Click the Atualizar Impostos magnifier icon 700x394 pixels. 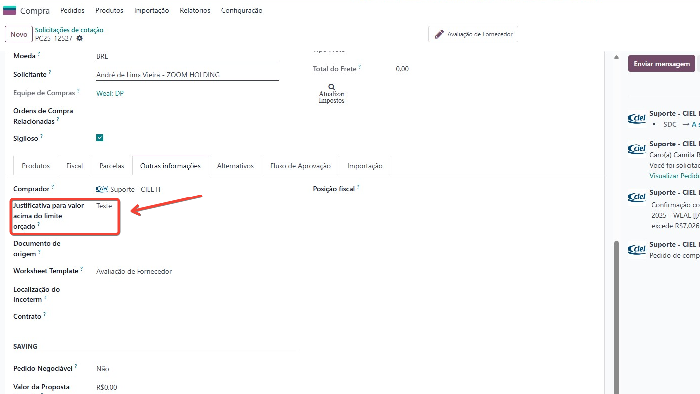pyautogui.click(x=332, y=87)
